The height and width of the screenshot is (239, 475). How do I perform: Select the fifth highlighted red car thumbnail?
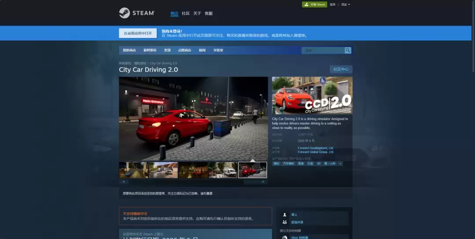252,170
